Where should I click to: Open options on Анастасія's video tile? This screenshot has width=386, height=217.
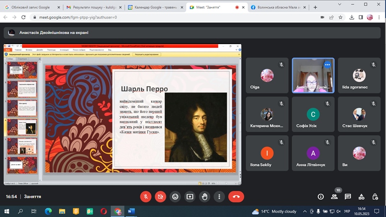tap(328, 65)
